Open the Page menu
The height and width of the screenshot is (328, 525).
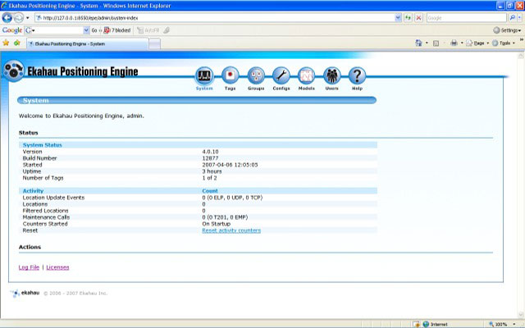pos(477,43)
